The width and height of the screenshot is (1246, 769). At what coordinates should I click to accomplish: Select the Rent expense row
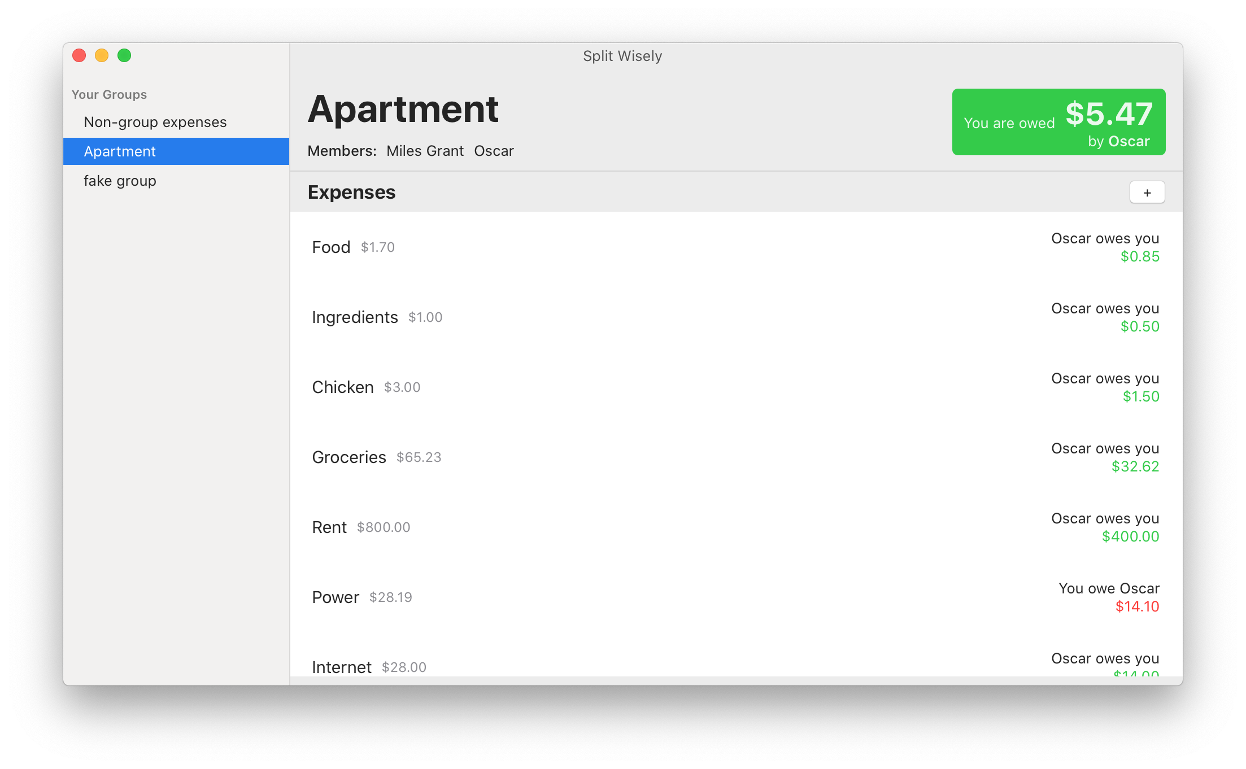click(x=329, y=527)
